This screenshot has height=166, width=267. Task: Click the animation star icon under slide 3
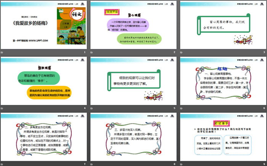pyautogui.click(x=181, y=52)
